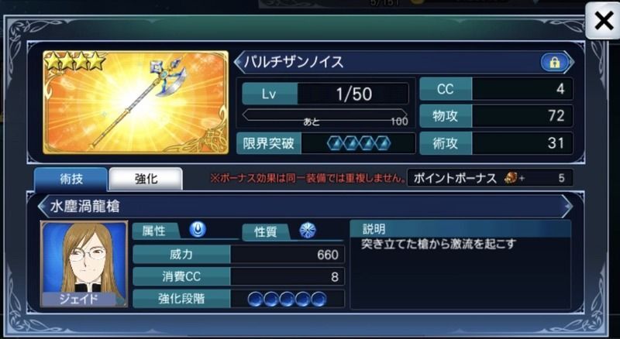Tap the パルチザンノイス weapon artwork
Screen dimensions: 620x339
pyautogui.click(x=136, y=102)
